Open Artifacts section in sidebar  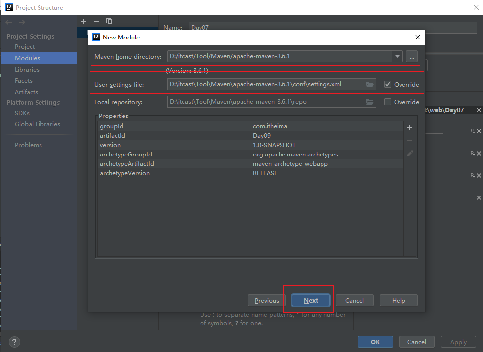[x=26, y=92]
